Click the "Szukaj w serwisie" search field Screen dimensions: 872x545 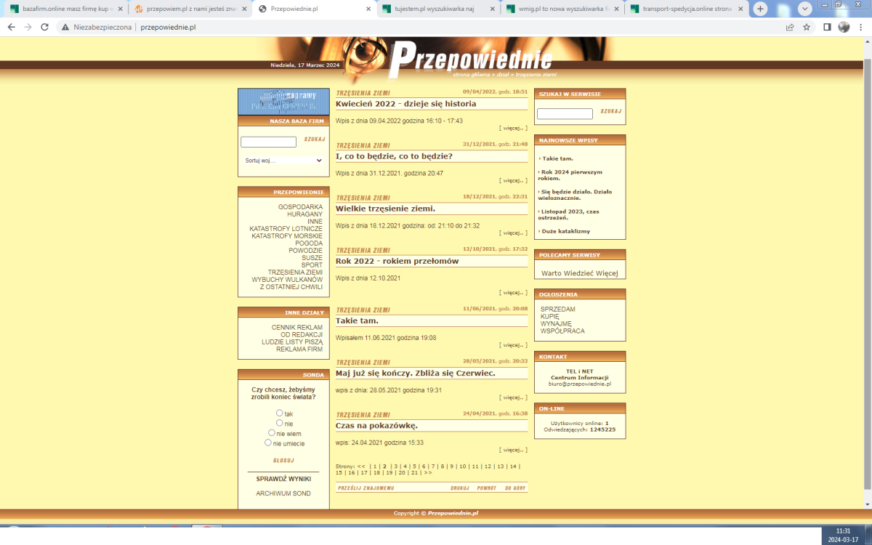point(565,114)
